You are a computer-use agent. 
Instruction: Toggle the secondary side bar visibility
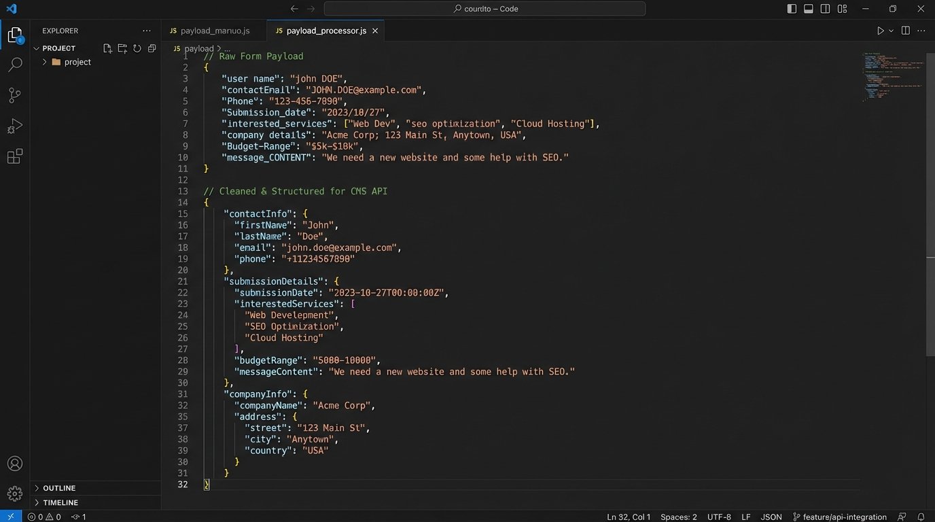point(825,9)
